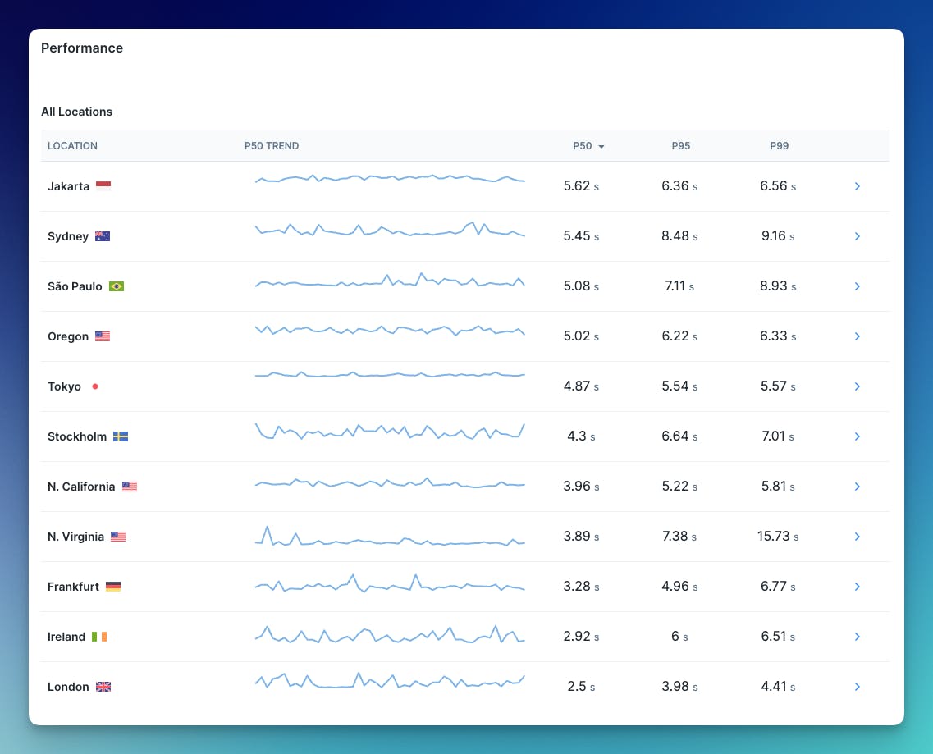Screen dimensions: 933x754
Task: Sort by the P95 column header
Action: [x=681, y=145]
